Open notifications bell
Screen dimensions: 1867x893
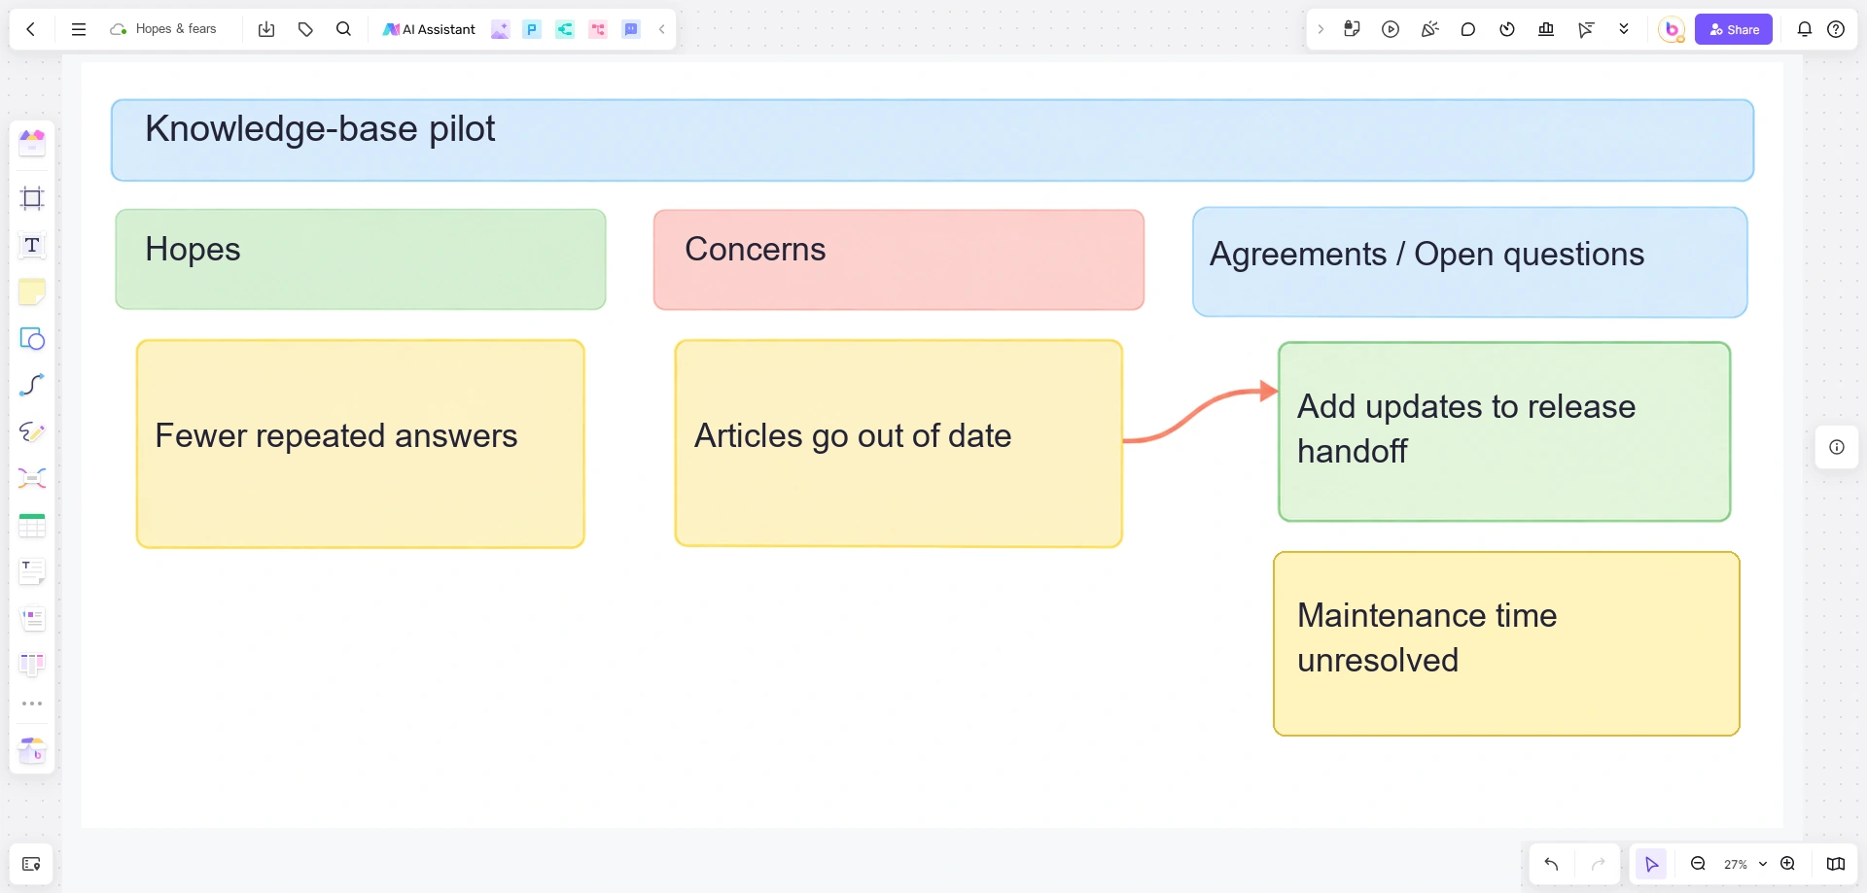pos(1805,29)
